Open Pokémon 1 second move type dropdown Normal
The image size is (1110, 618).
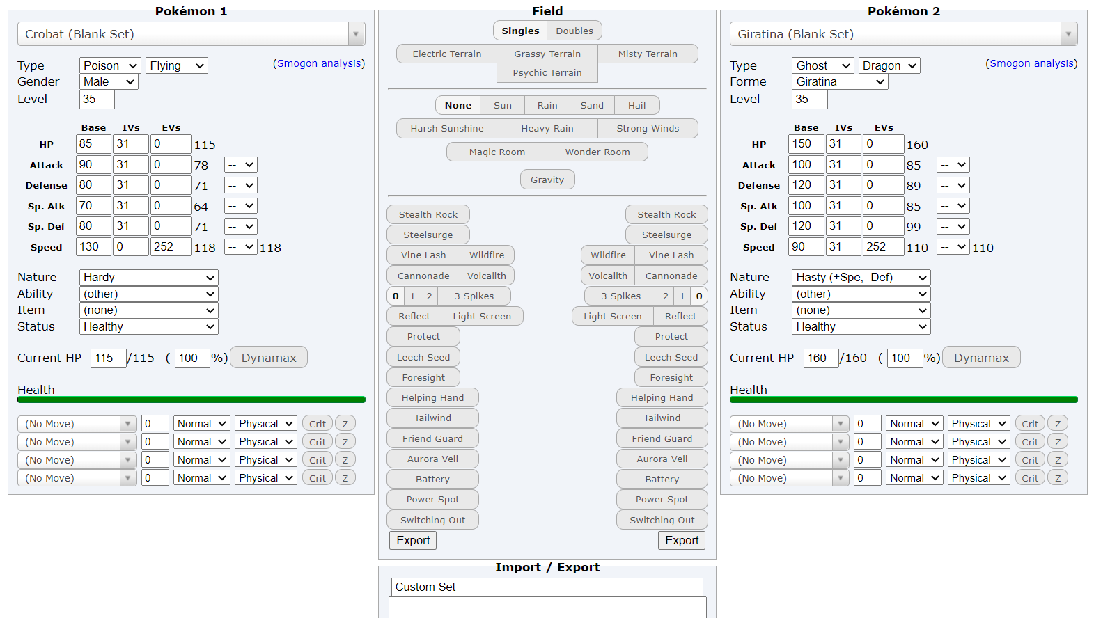tap(201, 442)
